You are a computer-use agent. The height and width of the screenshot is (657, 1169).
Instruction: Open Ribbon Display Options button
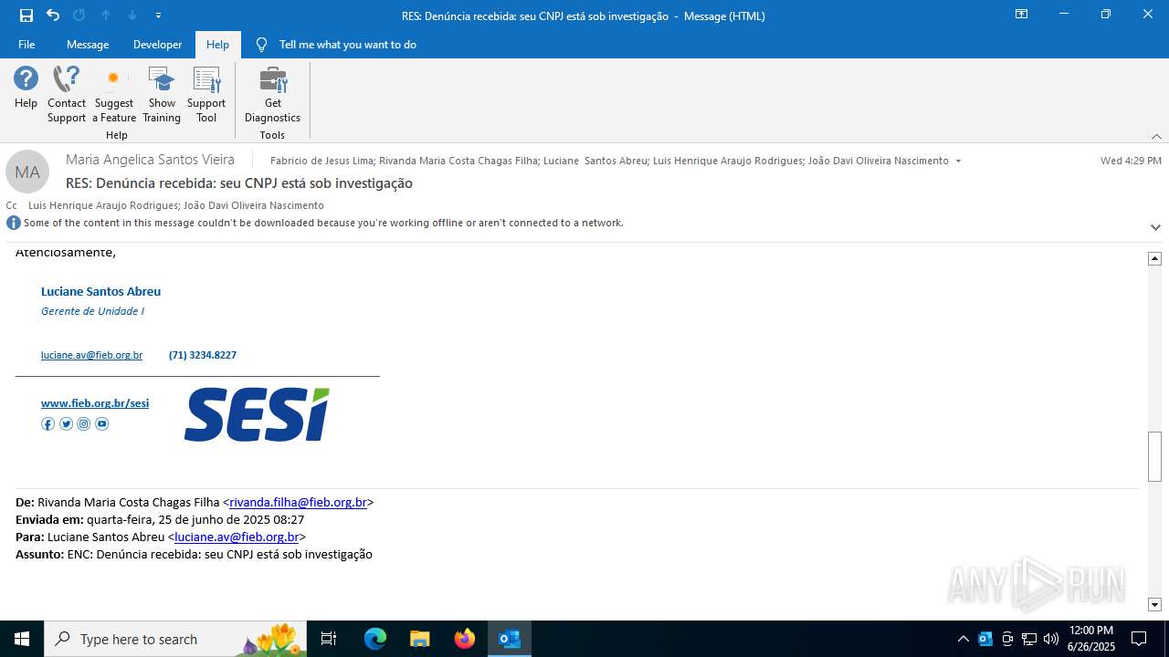[x=1021, y=15]
